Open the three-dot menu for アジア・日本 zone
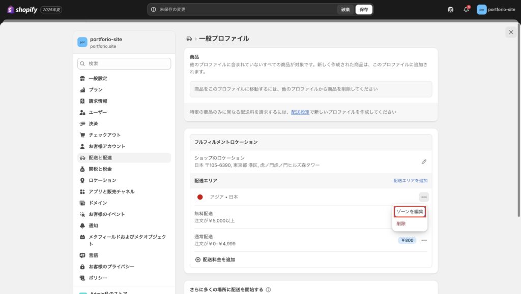Screen dimensions: 521x294 tap(424, 197)
